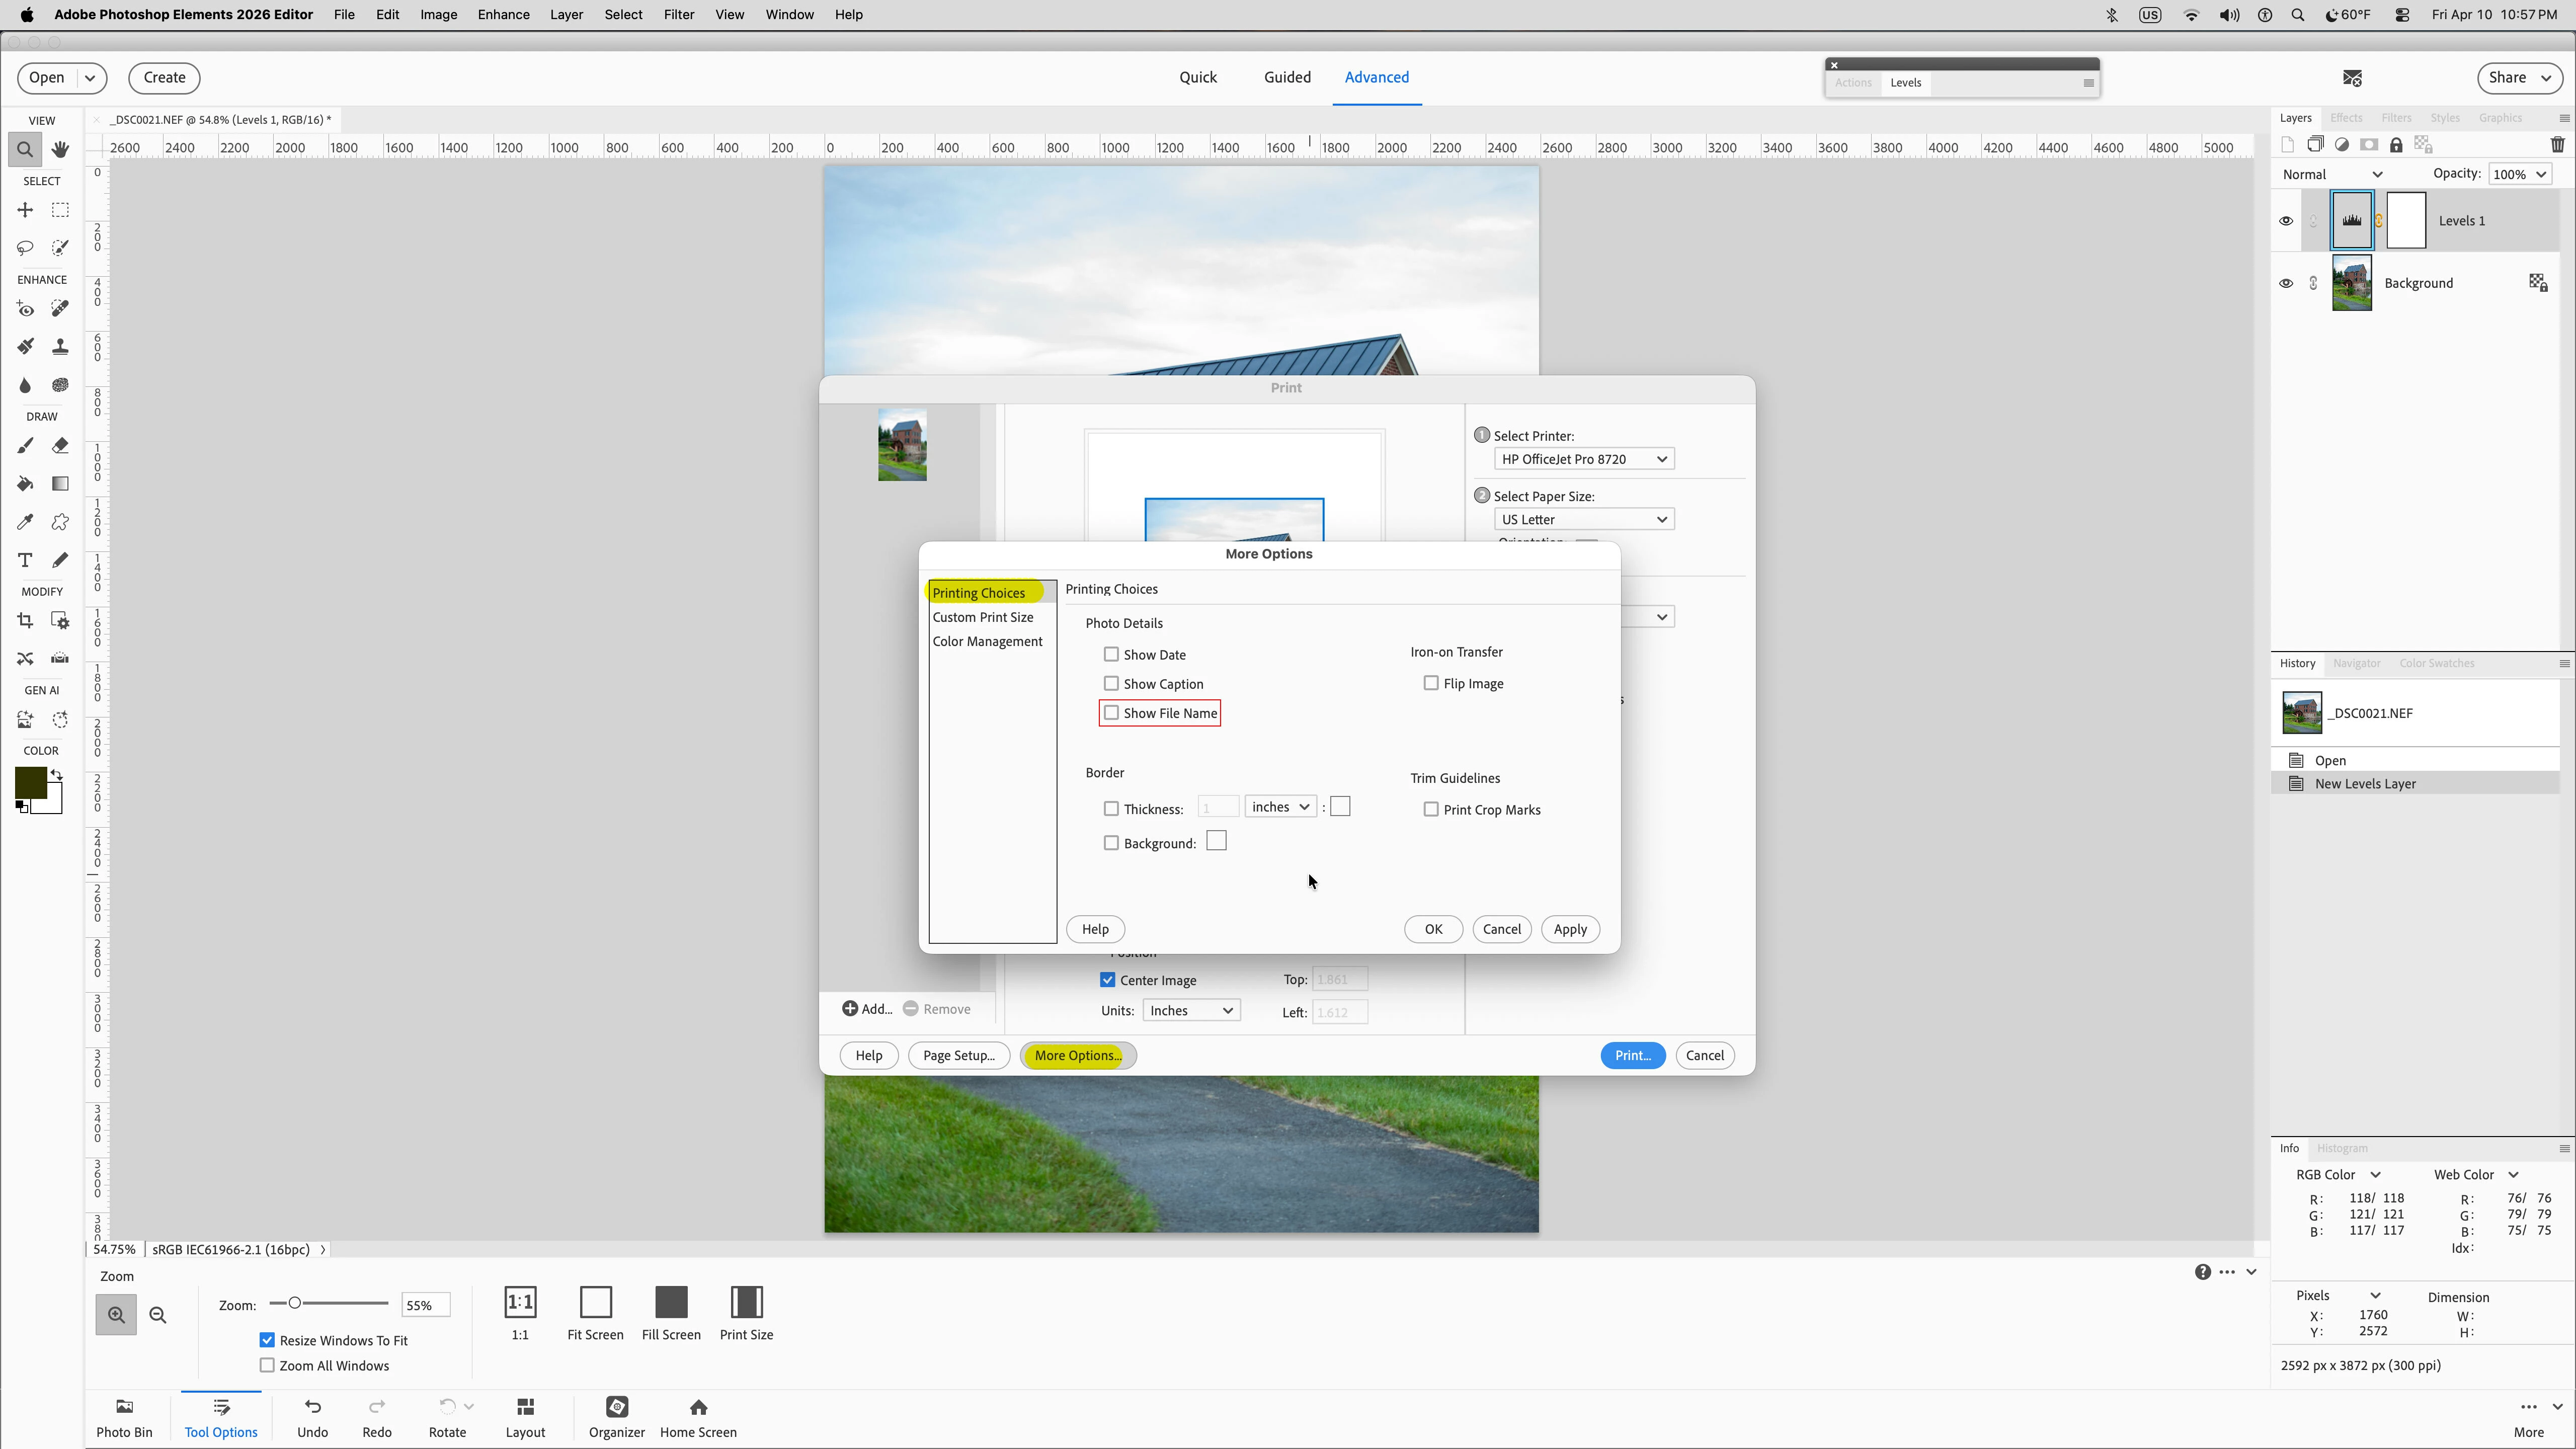Delete layer with trash icon
Viewport: 2576px width, 1449px height.
pos(2557,145)
